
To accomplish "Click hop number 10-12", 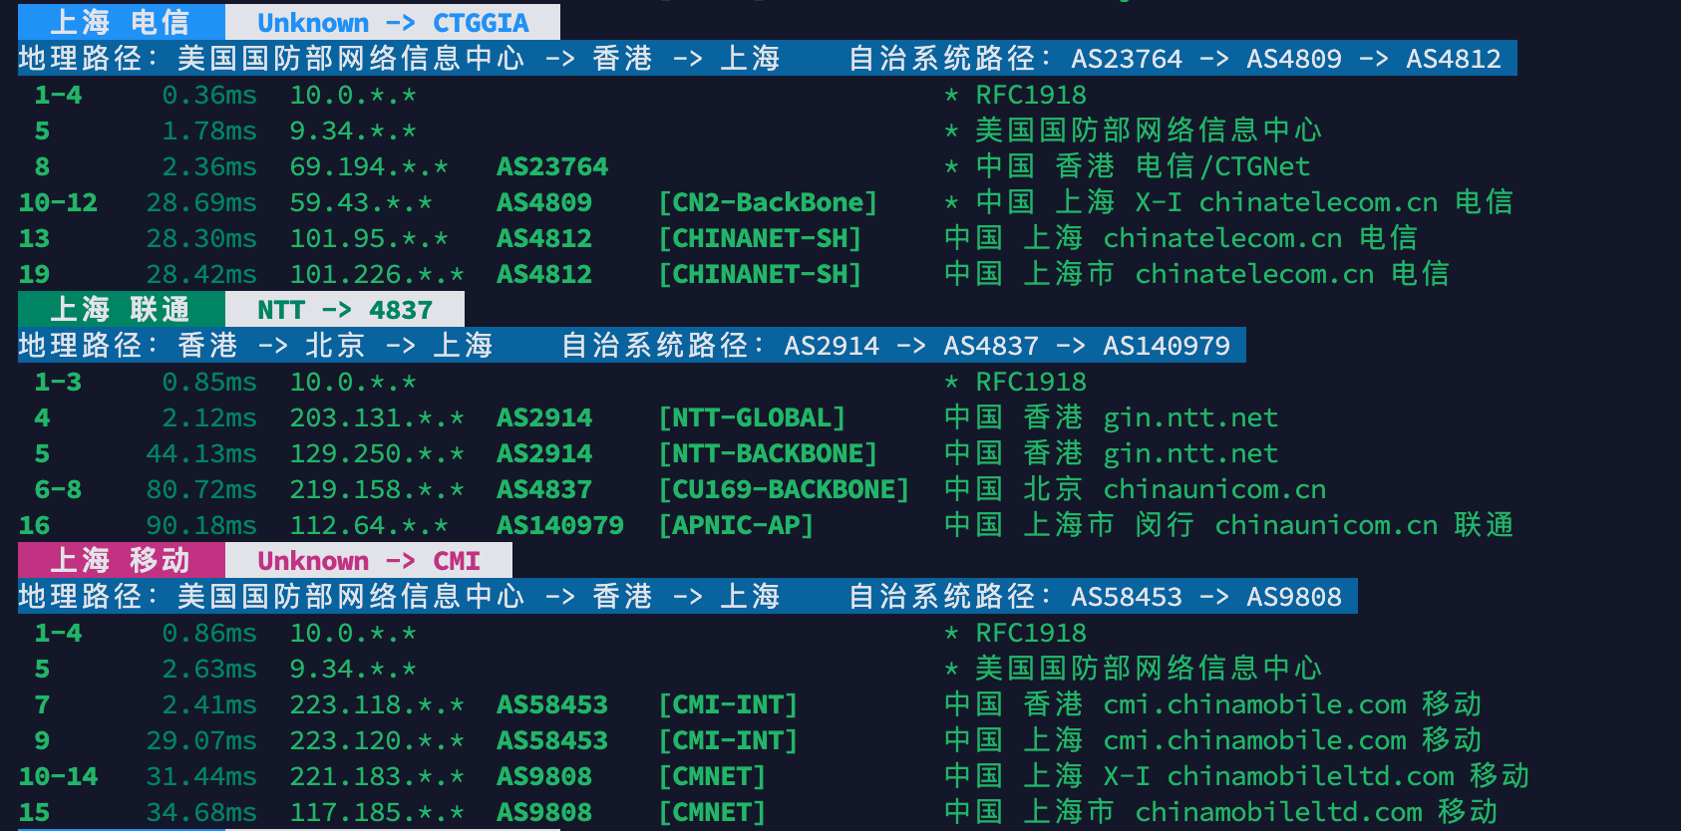I will tap(58, 201).
